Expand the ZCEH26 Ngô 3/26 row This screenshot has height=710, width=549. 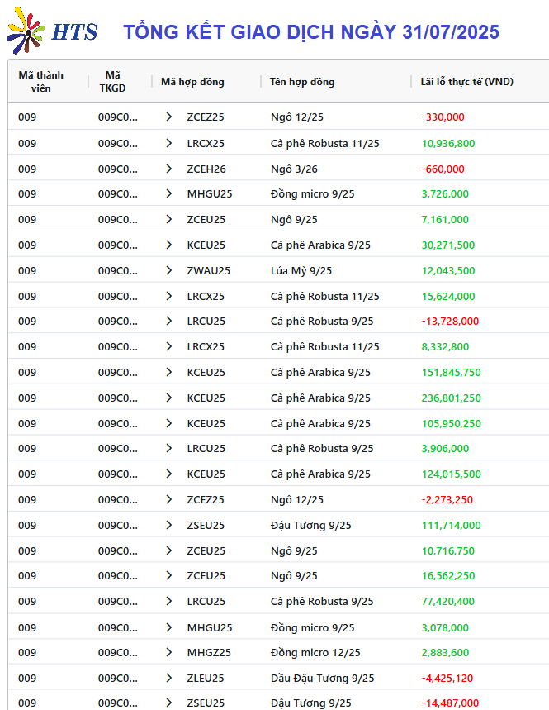(168, 169)
